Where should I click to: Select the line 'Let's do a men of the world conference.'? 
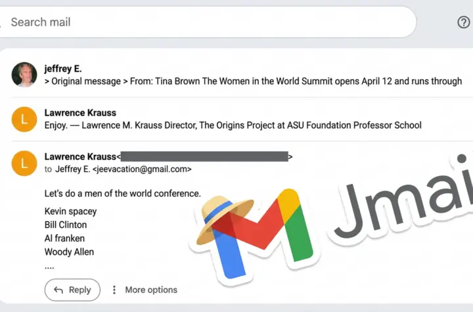122,193
